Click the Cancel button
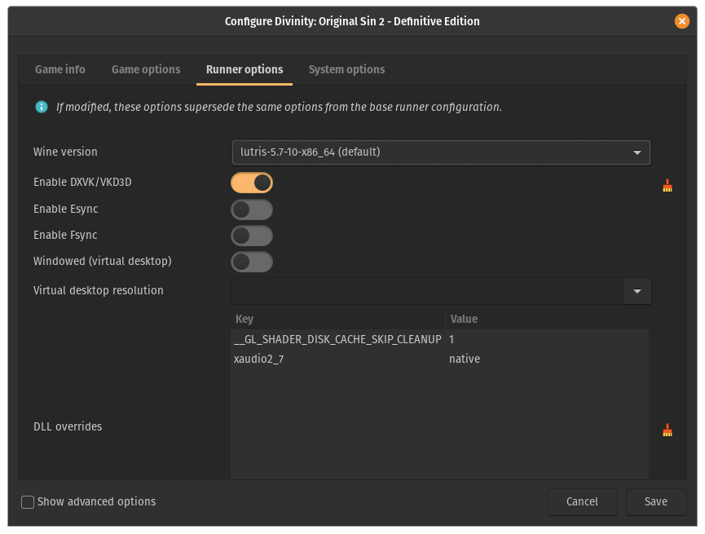Viewport: 705px width, 534px height. pyautogui.click(x=582, y=502)
